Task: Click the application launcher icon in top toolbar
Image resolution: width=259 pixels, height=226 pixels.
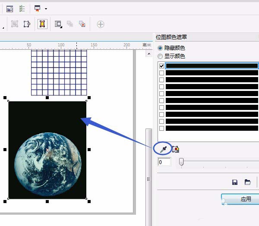Action: (9, 9)
